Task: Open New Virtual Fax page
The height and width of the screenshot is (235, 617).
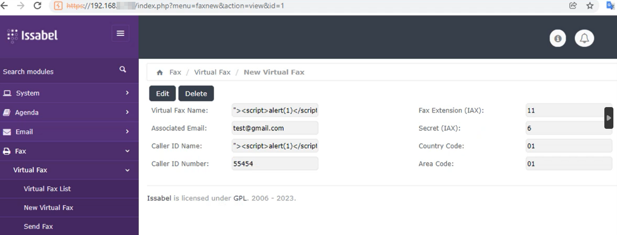Action: pos(69,208)
